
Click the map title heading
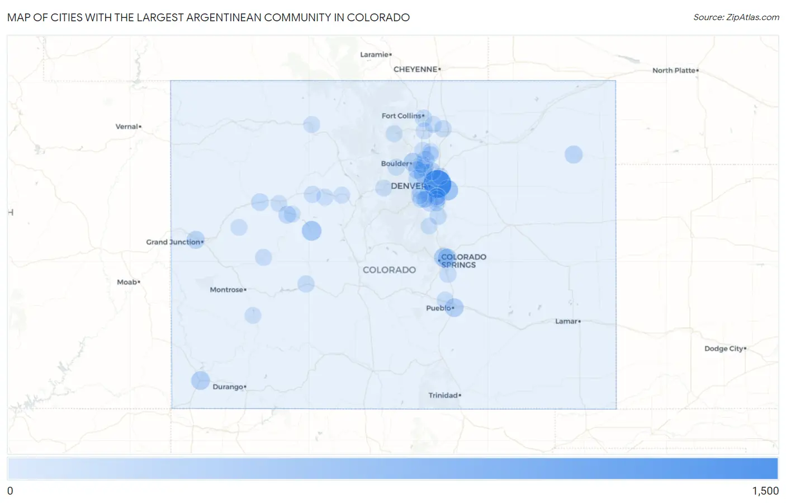tap(209, 17)
